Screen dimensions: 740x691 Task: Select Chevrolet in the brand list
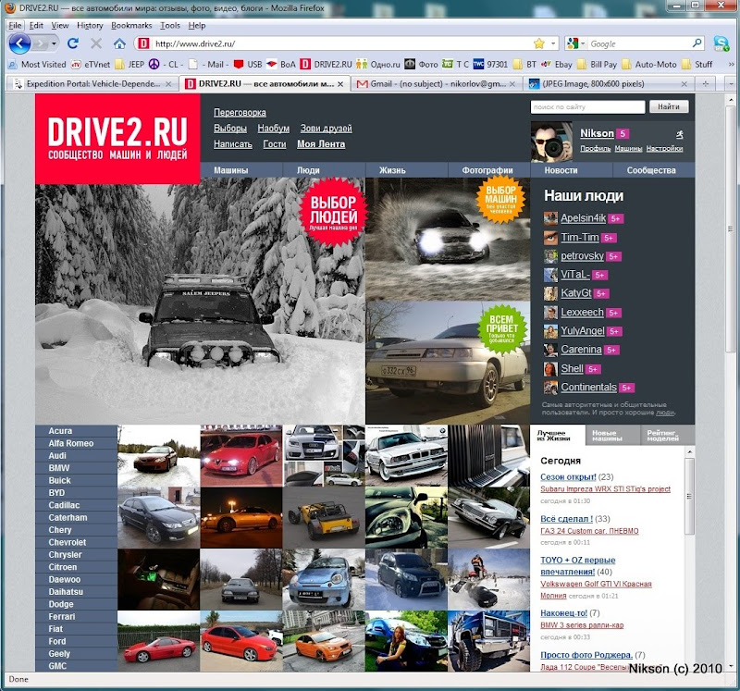pyautogui.click(x=67, y=543)
